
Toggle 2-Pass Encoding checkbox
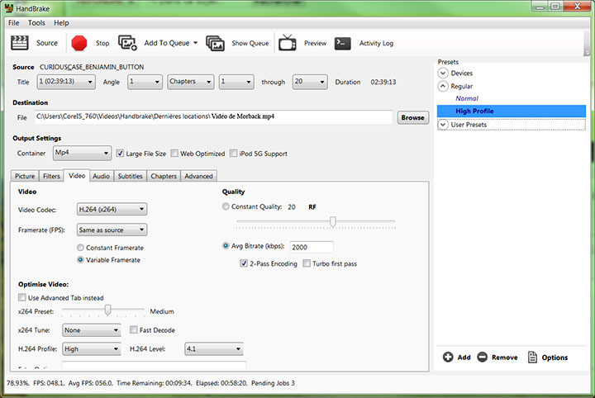244,263
